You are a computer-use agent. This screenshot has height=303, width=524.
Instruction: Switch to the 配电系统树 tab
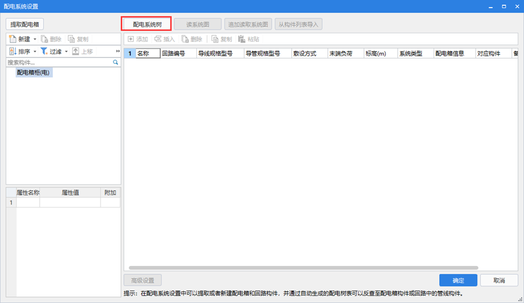(147, 24)
